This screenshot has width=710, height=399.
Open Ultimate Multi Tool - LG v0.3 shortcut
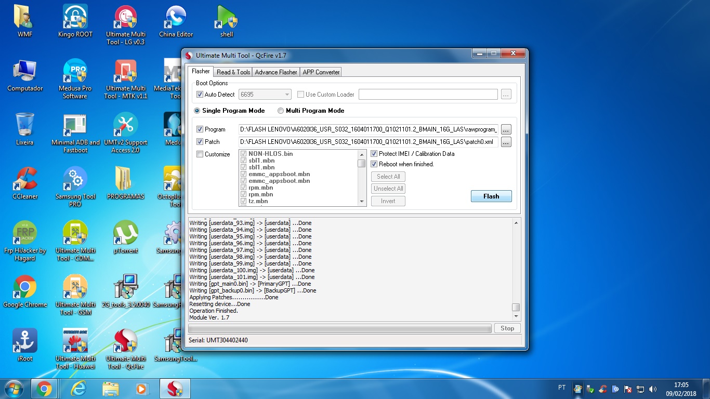(x=125, y=24)
